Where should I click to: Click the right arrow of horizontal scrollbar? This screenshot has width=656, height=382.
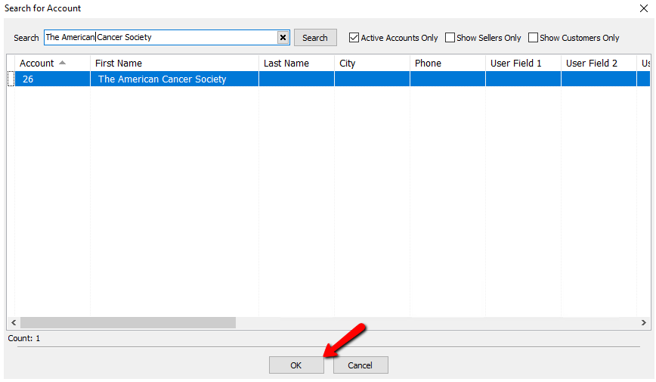(643, 322)
